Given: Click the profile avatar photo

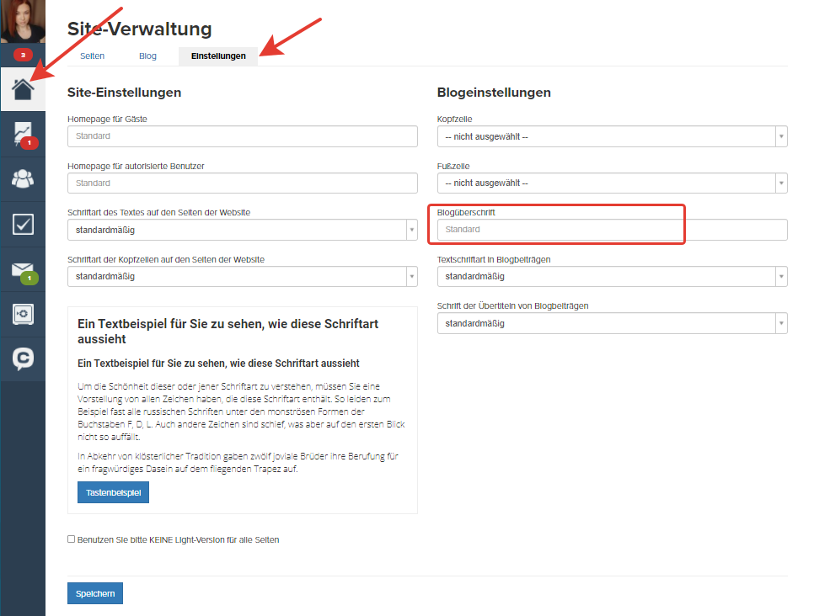Looking at the screenshot, I should pos(23,21).
